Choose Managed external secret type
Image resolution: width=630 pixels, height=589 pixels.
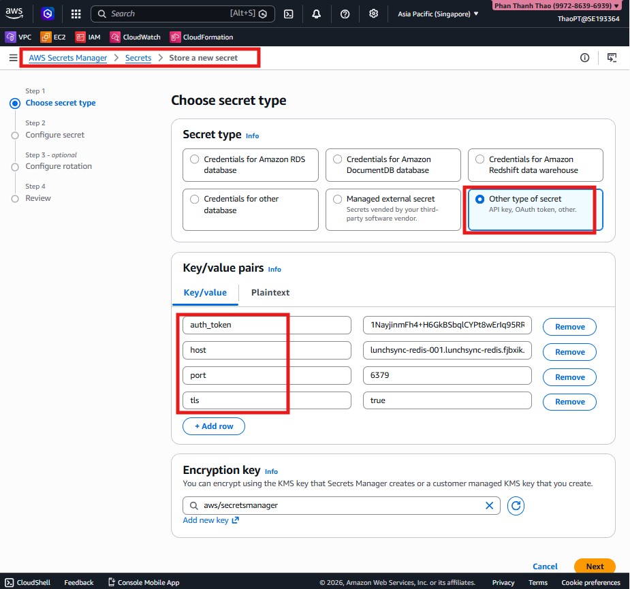pyautogui.click(x=337, y=197)
